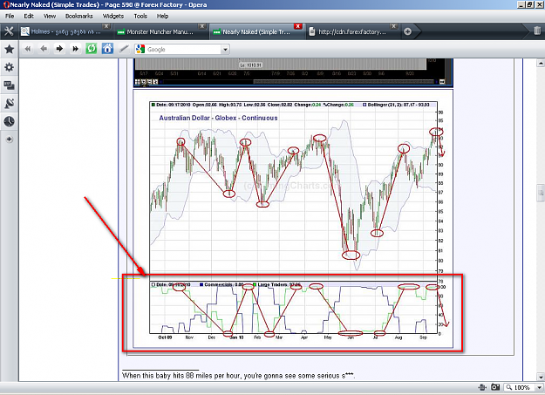Click the vertical scrollbar down arrow
This screenshot has width=545, height=395.
(540, 377)
